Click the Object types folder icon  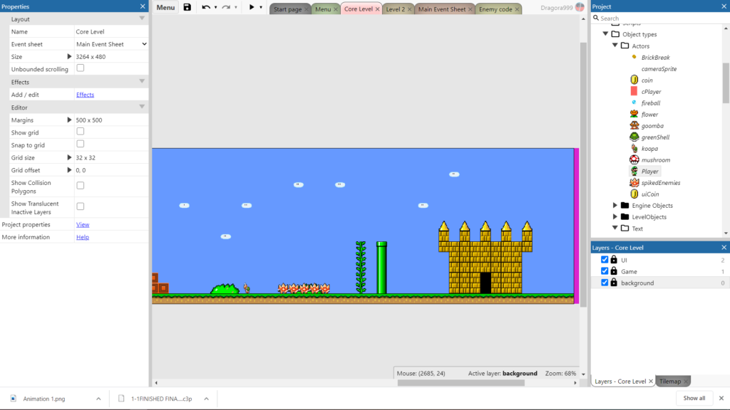pyautogui.click(x=615, y=34)
